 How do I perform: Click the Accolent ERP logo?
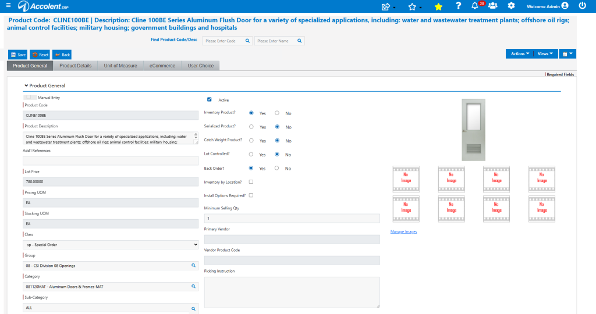tap(43, 6)
